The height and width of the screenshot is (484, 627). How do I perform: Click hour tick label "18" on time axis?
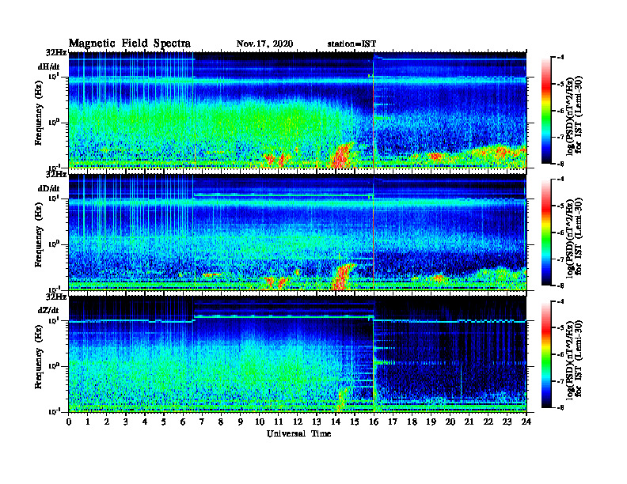click(x=412, y=422)
